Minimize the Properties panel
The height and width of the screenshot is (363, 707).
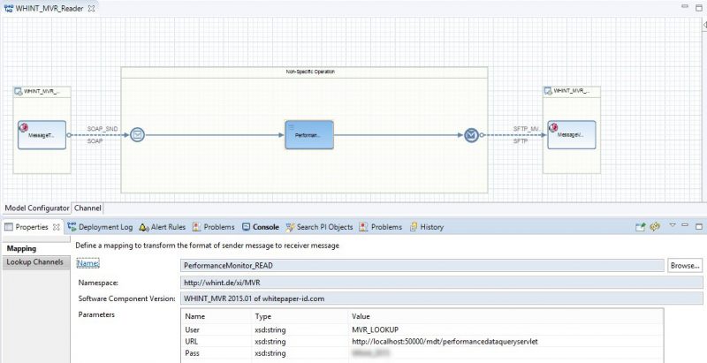point(685,227)
